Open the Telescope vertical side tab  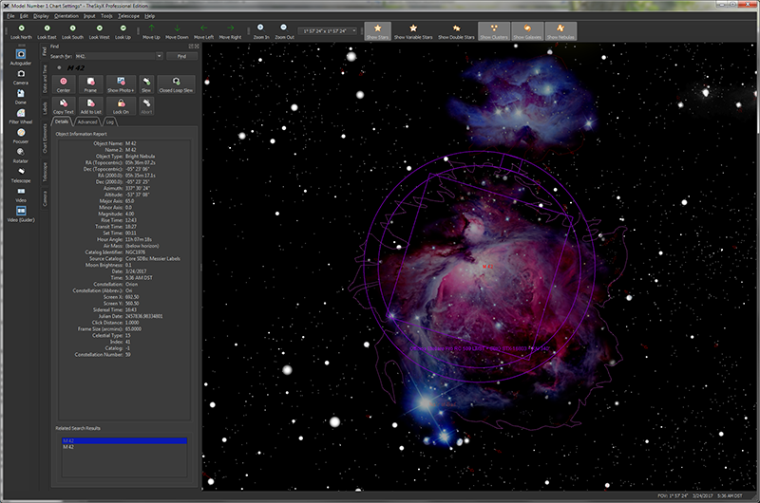coord(45,172)
